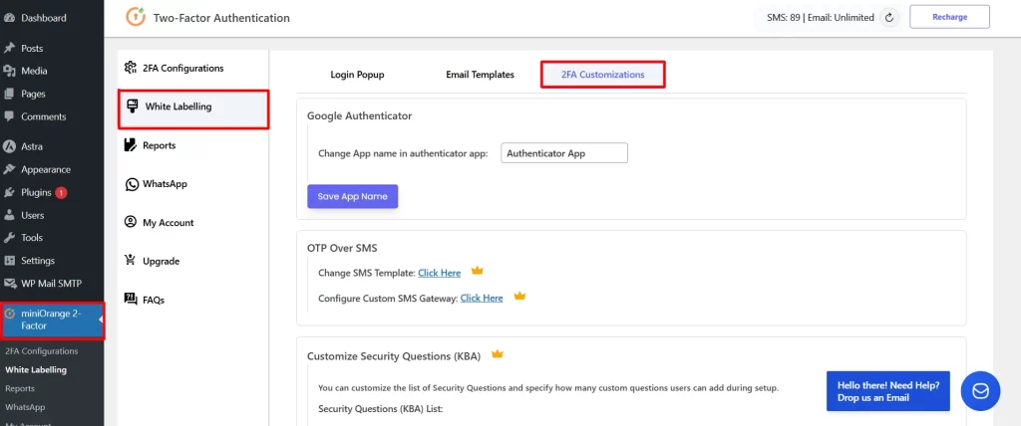Click the Astra theme icon

(x=9, y=146)
